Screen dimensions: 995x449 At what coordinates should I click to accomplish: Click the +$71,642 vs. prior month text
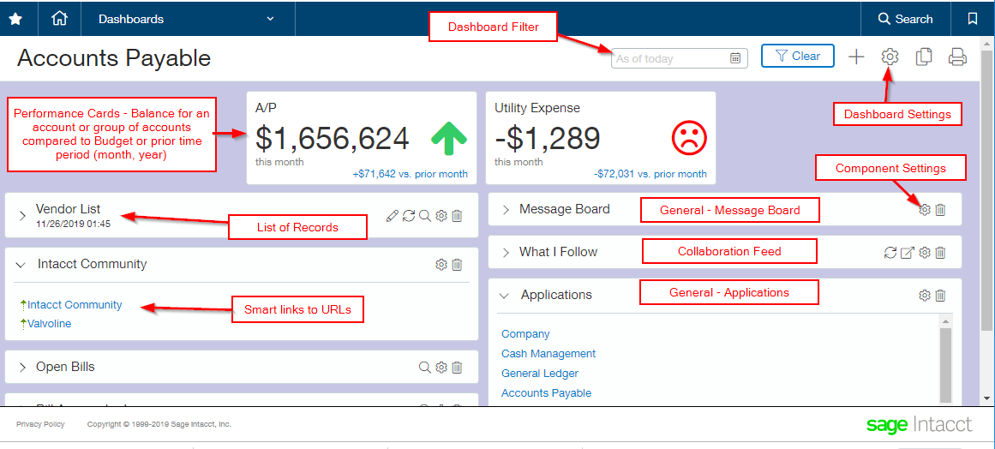(x=410, y=174)
